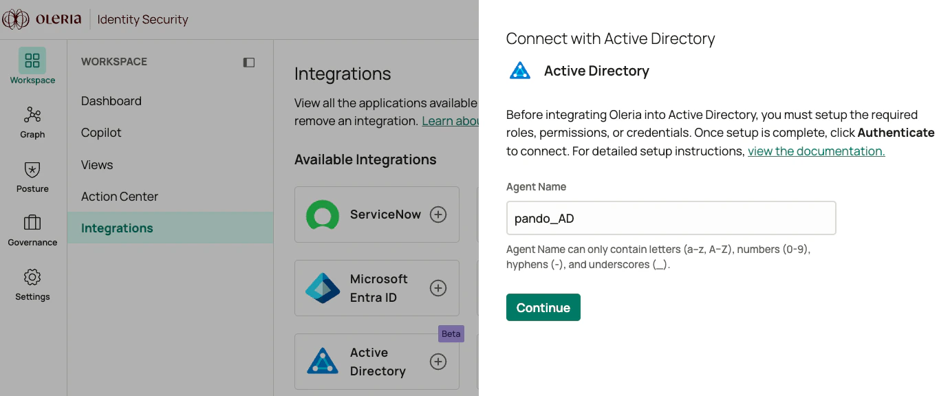Open the Settings gear icon
Screen dimensions: 939x396
tap(32, 277)
